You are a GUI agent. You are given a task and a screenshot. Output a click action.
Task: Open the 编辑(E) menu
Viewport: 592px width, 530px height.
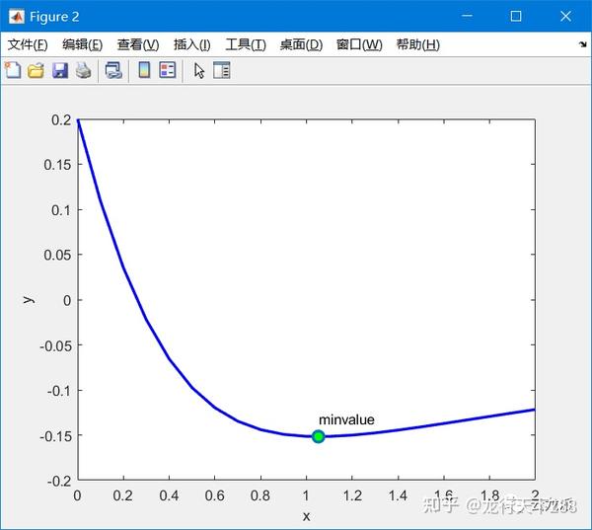point(82,44)
